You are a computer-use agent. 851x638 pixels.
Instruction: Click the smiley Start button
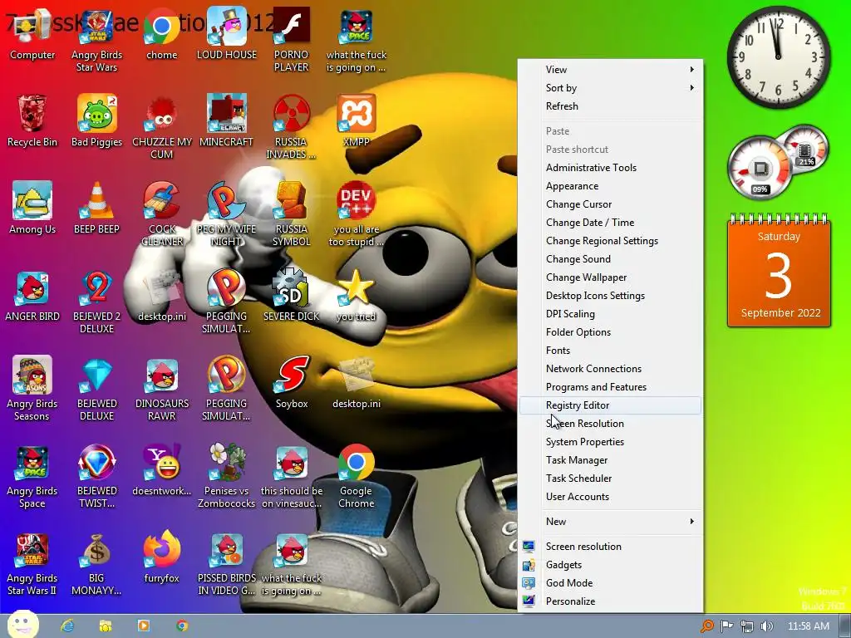coord(22,625)
